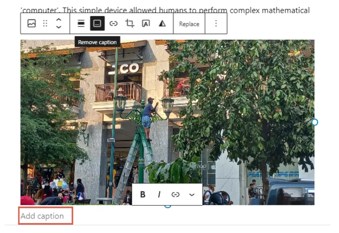
Task: Insert a link on the image toolbar
Action: click(114, 23)
